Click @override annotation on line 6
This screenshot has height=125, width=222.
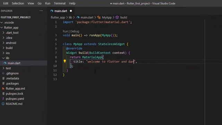click(74, 49)
